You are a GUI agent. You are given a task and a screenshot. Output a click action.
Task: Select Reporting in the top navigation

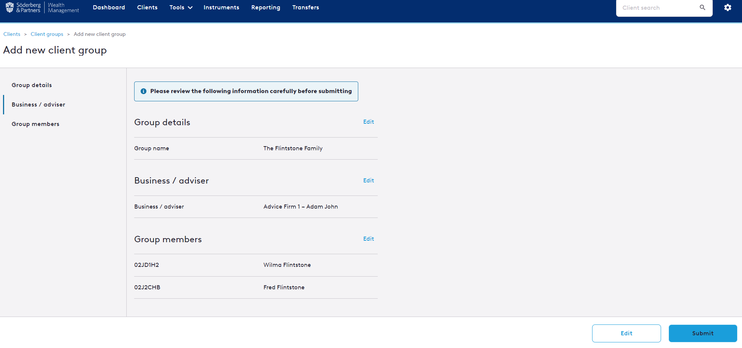click(265, 7)
